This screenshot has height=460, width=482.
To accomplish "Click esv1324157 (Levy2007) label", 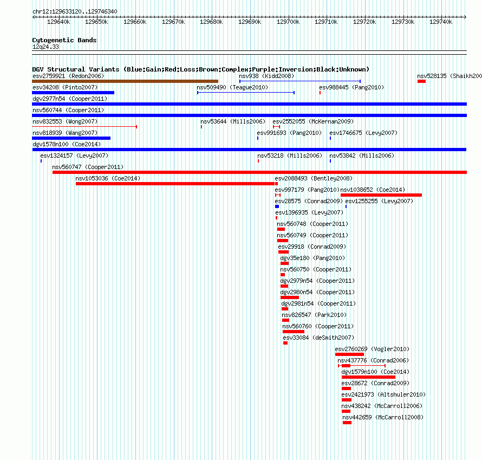I will pos(74,156).
